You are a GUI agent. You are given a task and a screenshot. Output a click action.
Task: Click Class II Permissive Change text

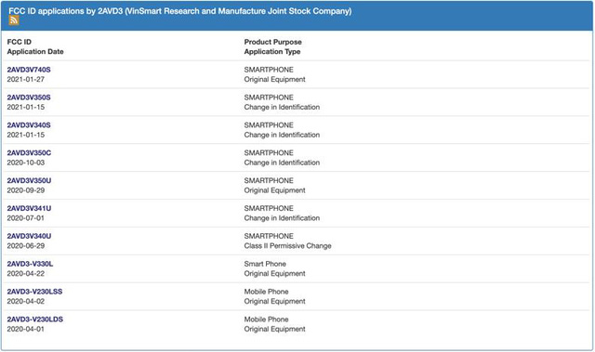click(x=287, y=245)
